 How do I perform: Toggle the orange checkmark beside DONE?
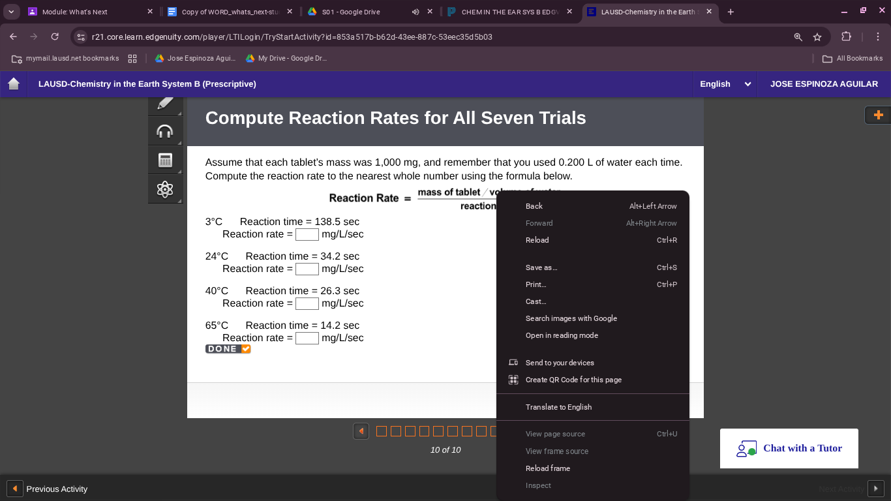(x=245, y=348)
